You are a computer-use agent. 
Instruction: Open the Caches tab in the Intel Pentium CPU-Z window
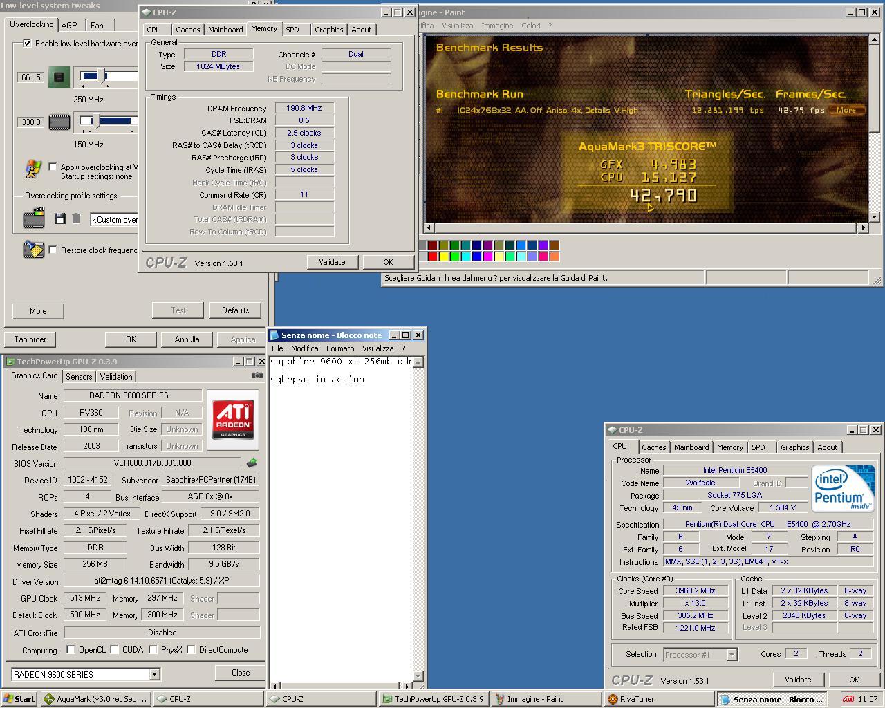653,447
